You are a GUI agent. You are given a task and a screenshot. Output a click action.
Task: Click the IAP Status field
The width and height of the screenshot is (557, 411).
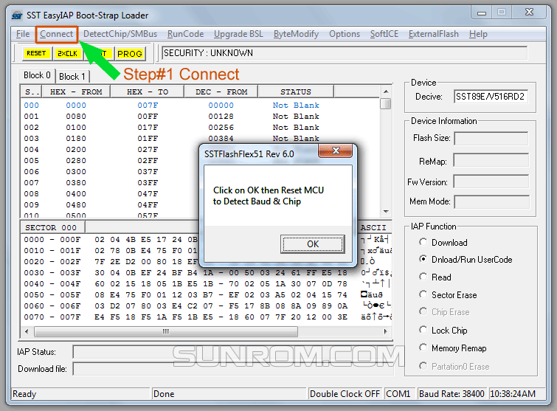(x=233, y=352)
